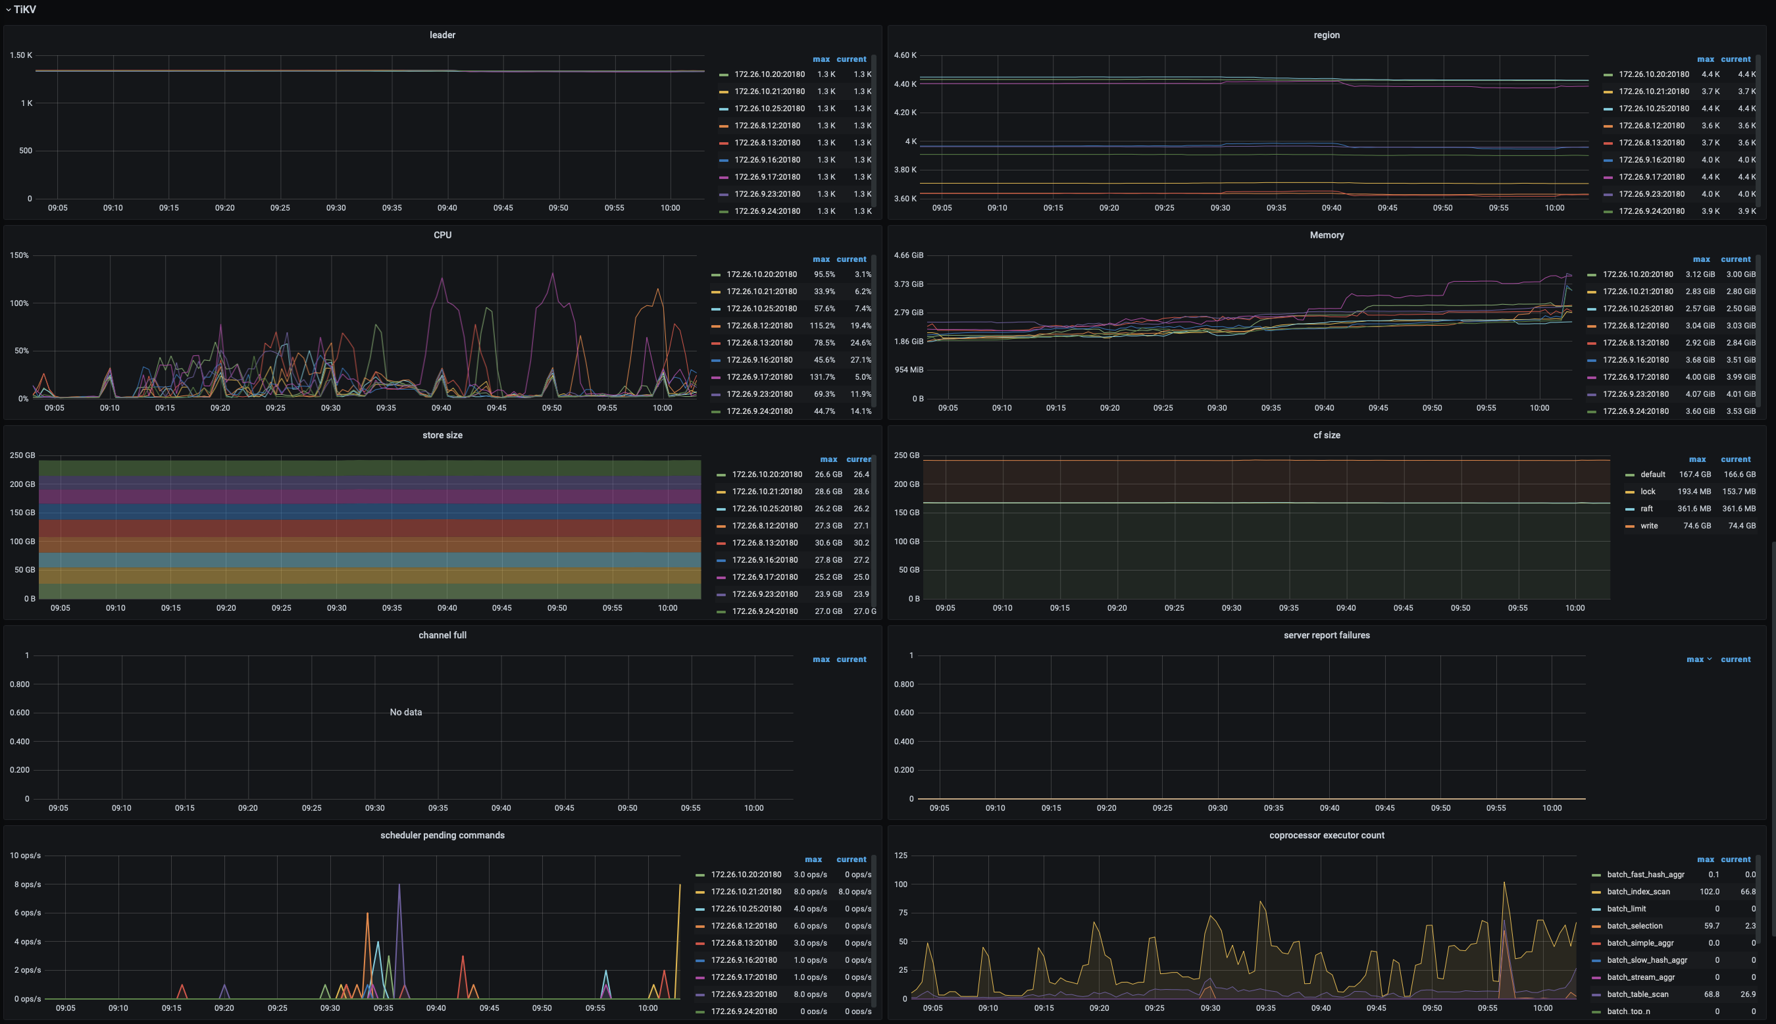Screen dimensions: 1776x1024
Task: Sort leader legend by max column
Action: (821, 59)
